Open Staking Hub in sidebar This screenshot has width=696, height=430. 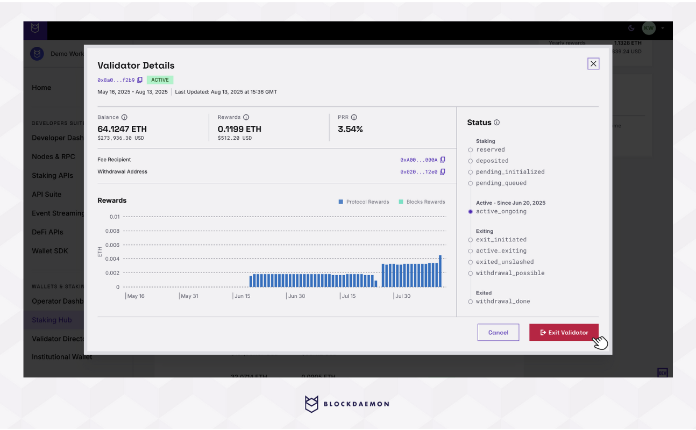52,320
